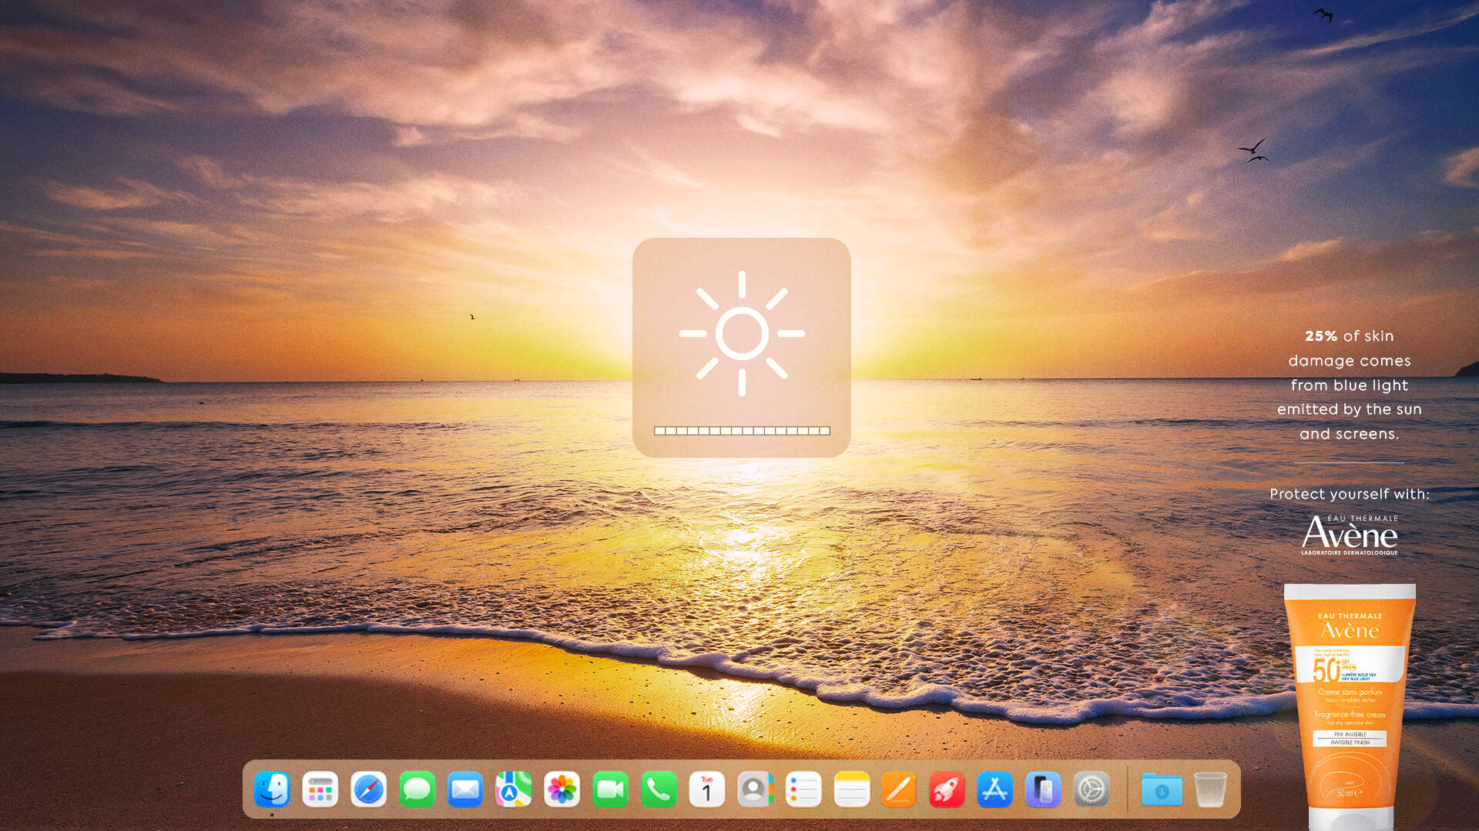Screen dimensions: 1479x831
Task: Open the Downloads folder stack
Action: 1162,789
